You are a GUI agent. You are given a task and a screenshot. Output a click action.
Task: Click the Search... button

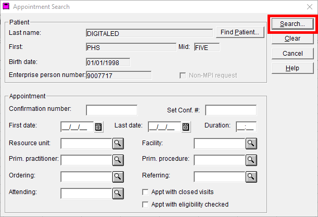[x=292, y=24]
